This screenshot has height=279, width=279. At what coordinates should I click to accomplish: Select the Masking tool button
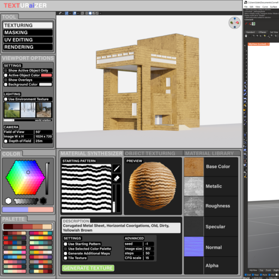click(x=28, y=33)
